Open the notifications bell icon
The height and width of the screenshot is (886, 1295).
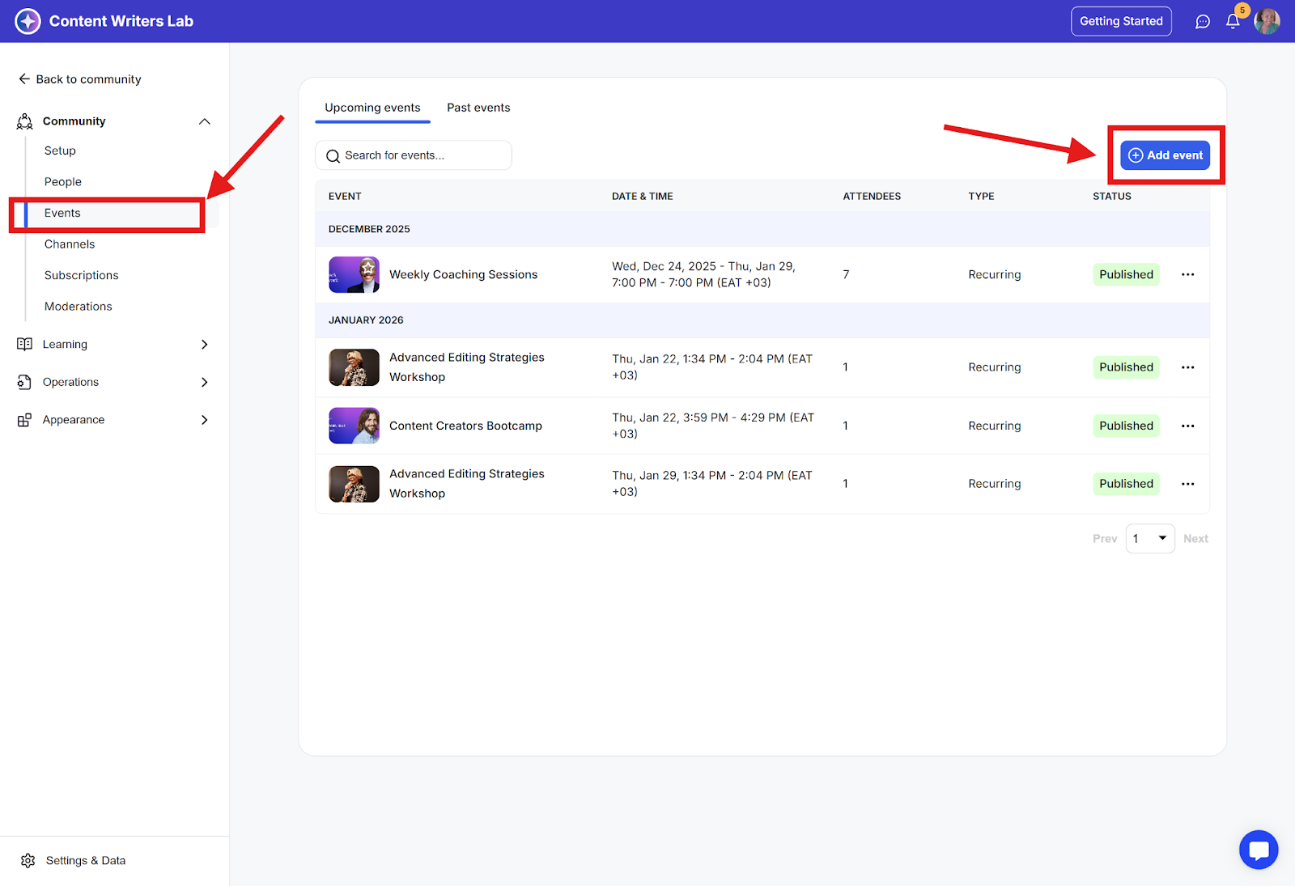[1232, 22]
